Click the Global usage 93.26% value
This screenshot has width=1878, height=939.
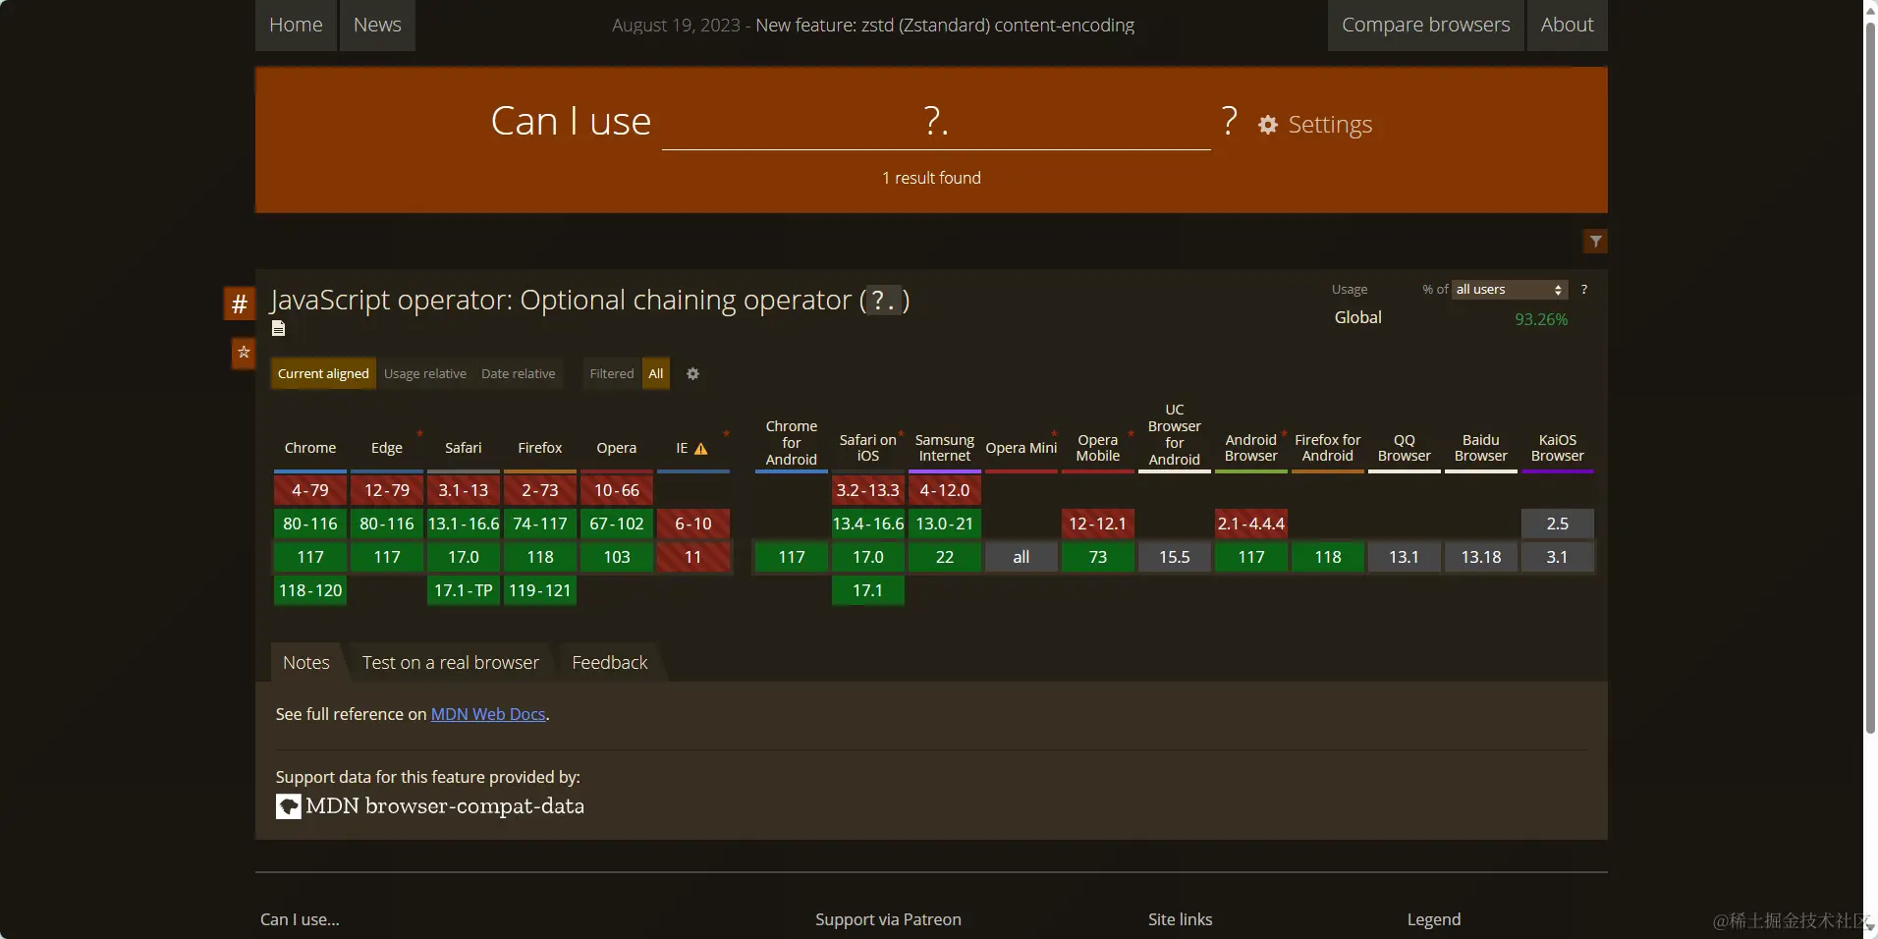click(1541, 319)
